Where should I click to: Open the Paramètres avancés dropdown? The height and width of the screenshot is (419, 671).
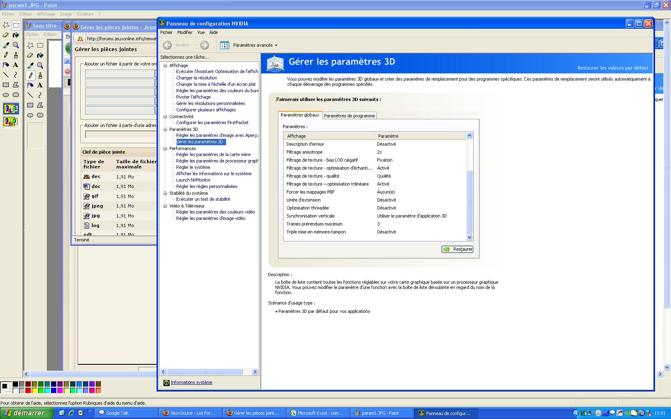[255, 45]
